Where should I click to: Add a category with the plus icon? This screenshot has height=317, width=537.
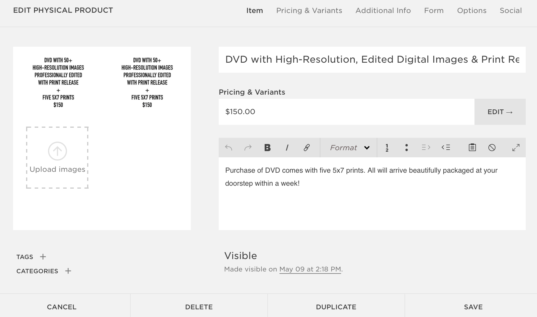point(68,271)
